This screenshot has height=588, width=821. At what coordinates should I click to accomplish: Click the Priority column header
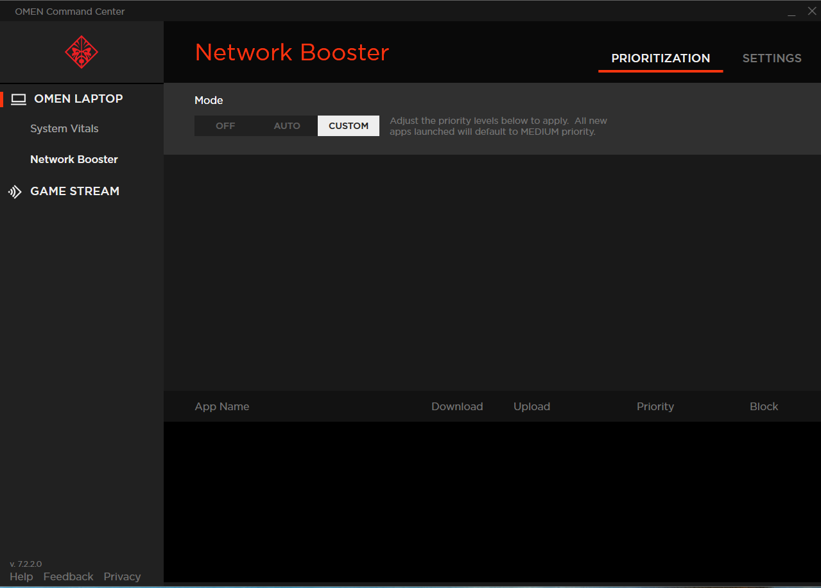655,406
